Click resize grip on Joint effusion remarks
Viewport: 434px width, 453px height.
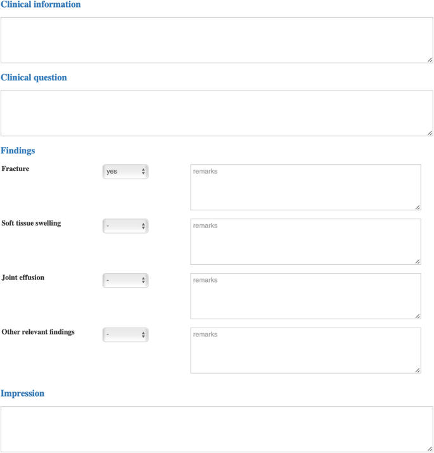point(418,316)
